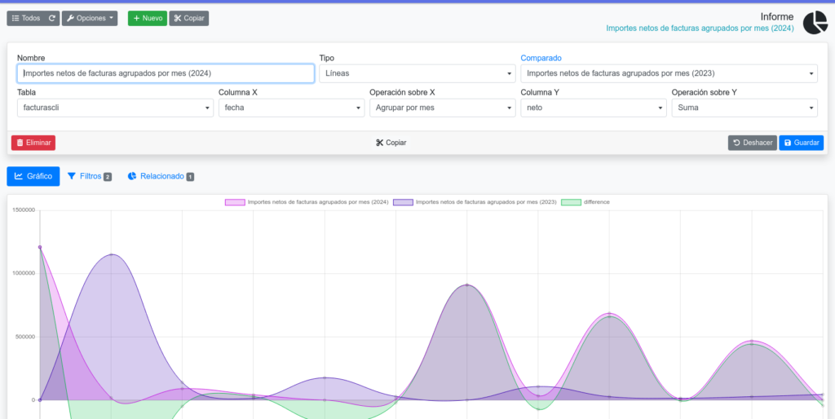The image size is (835, 419).
Task: Open the Todos list view
Action: [x=25, y=18]
